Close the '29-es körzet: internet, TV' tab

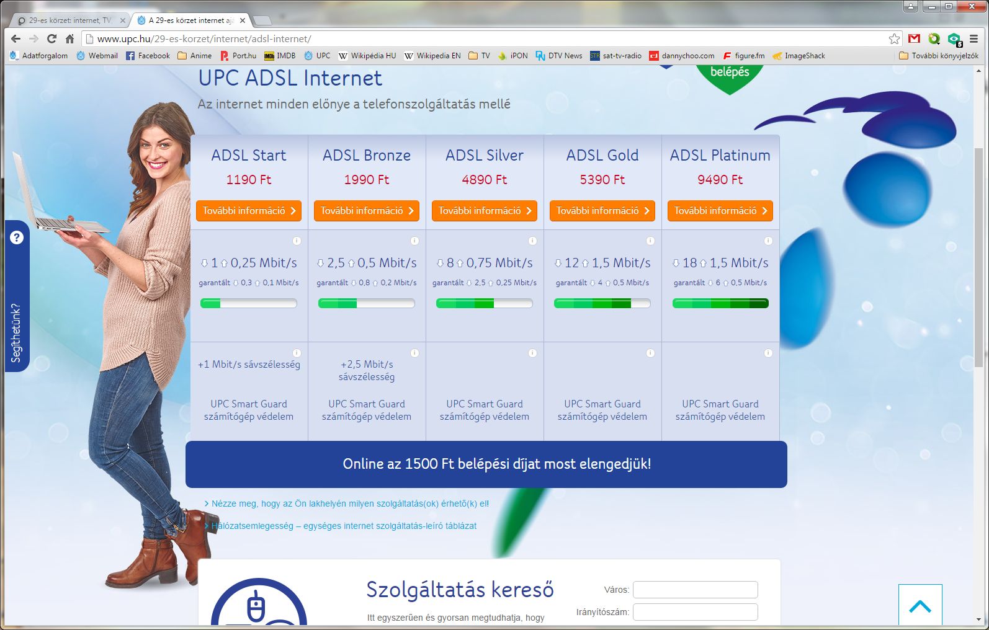pyautogui.click(x=122, y=20)
